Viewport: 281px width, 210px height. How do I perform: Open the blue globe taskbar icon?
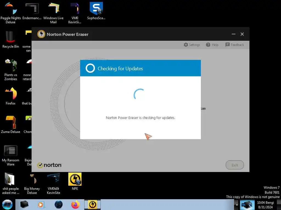59,205
